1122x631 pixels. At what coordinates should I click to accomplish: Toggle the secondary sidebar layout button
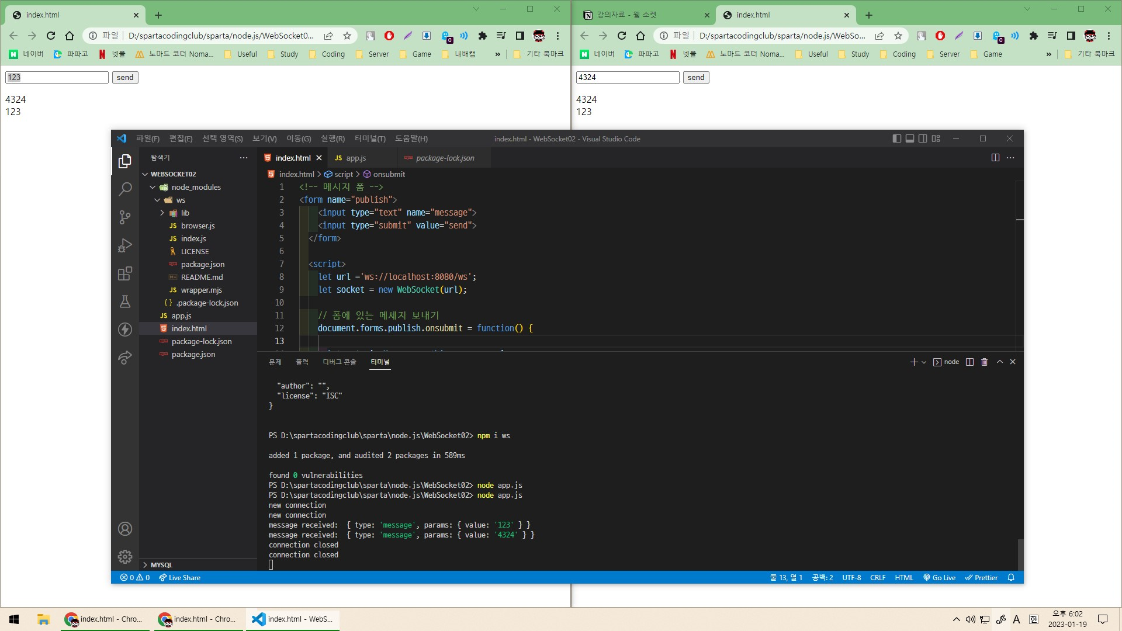923,138
